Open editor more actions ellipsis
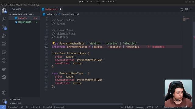The height and width of the screenshot is (109, 195). (191, 9)
